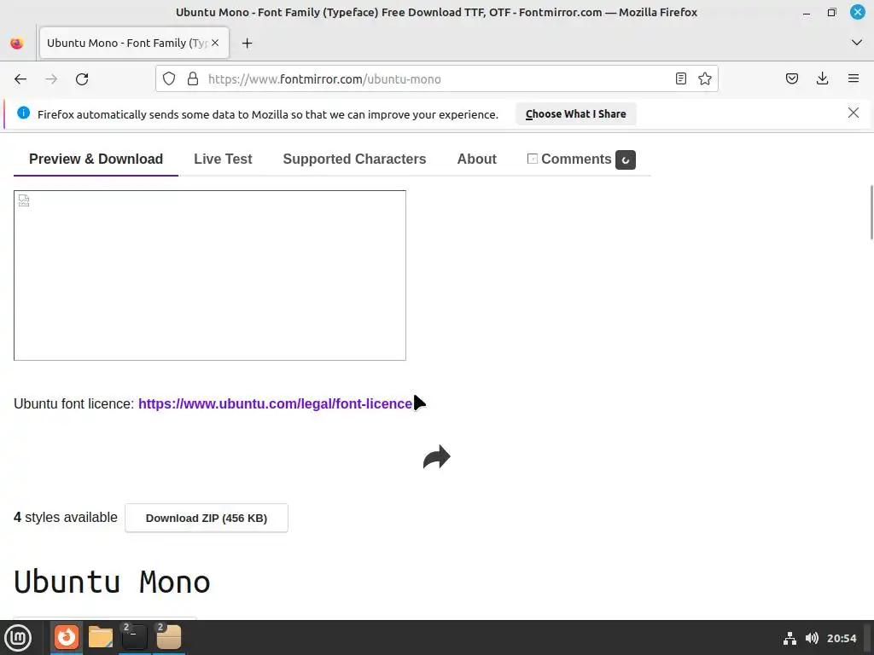
Task: Open the Firefox downloads panel
Action: (822, 78)
